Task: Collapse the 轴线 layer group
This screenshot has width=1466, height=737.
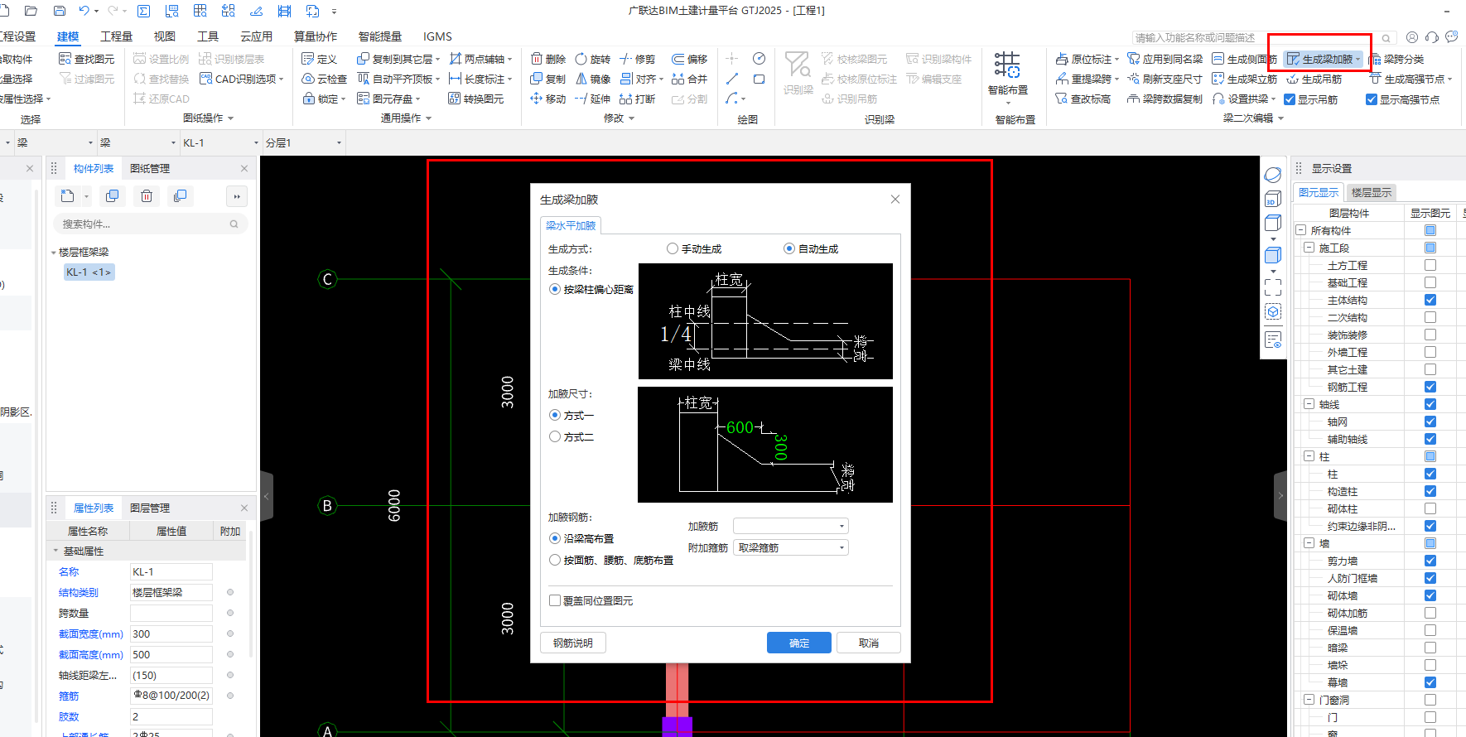Action: tap(1309, 404)
